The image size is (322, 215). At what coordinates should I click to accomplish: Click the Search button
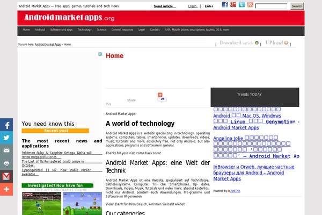coord(297,6)
